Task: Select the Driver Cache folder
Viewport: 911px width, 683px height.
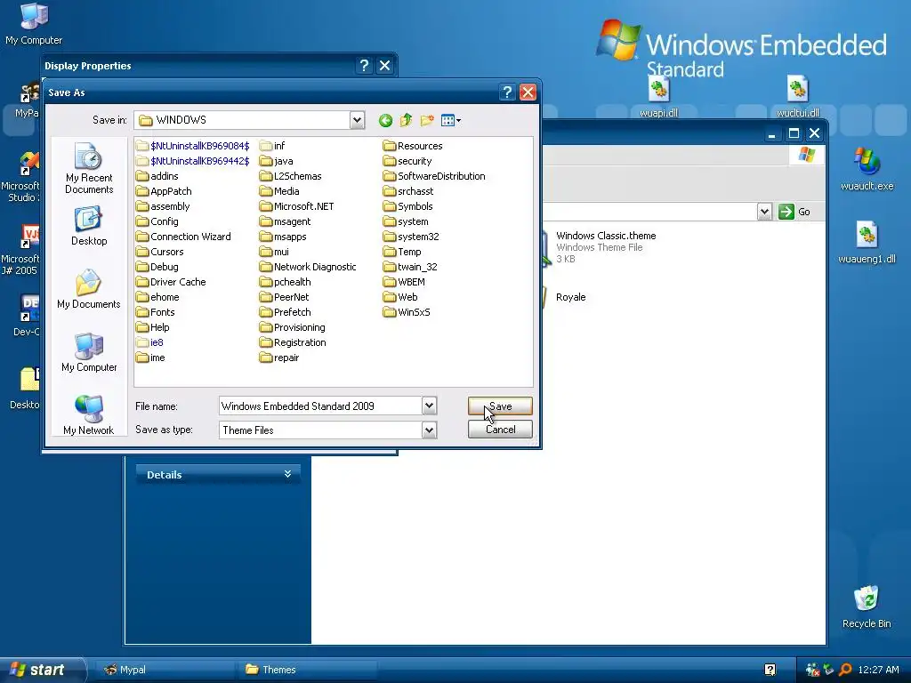Action: point(171,282)
